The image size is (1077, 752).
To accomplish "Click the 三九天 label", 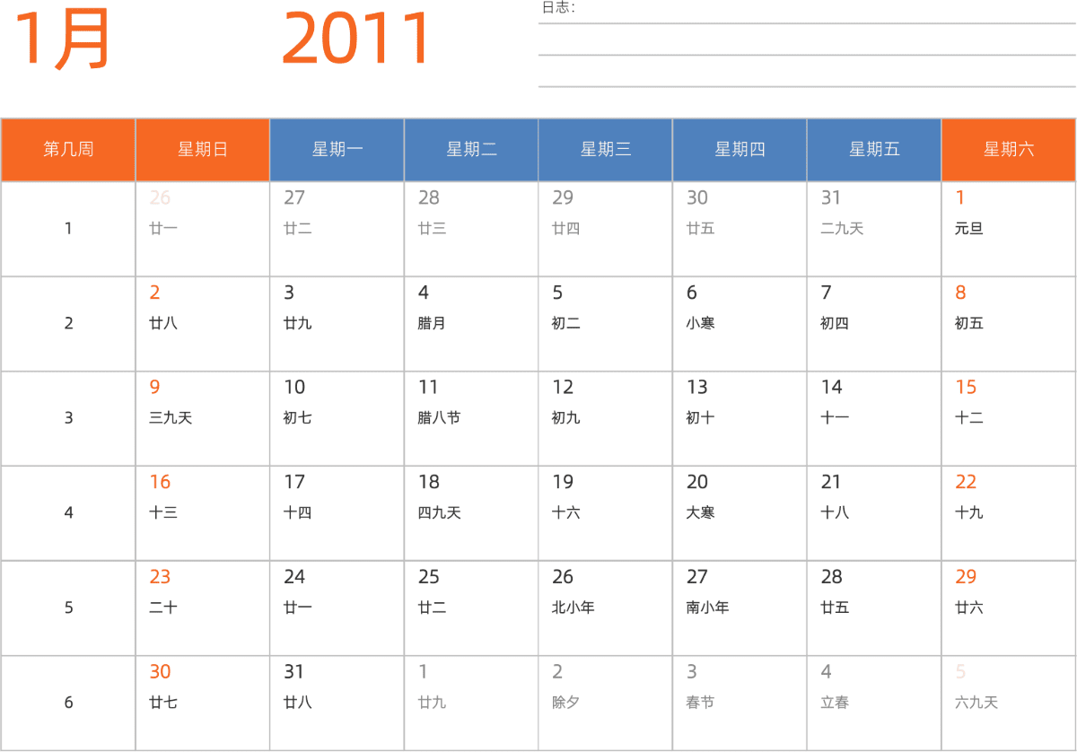I will pos(171,418).
